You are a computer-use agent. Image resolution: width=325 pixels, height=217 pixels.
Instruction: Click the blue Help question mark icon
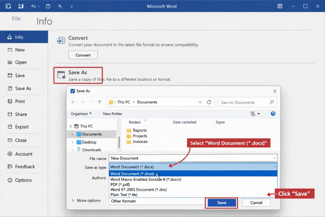pyautogui.click(x=273, y=113)
